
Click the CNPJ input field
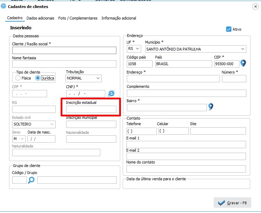85,93
